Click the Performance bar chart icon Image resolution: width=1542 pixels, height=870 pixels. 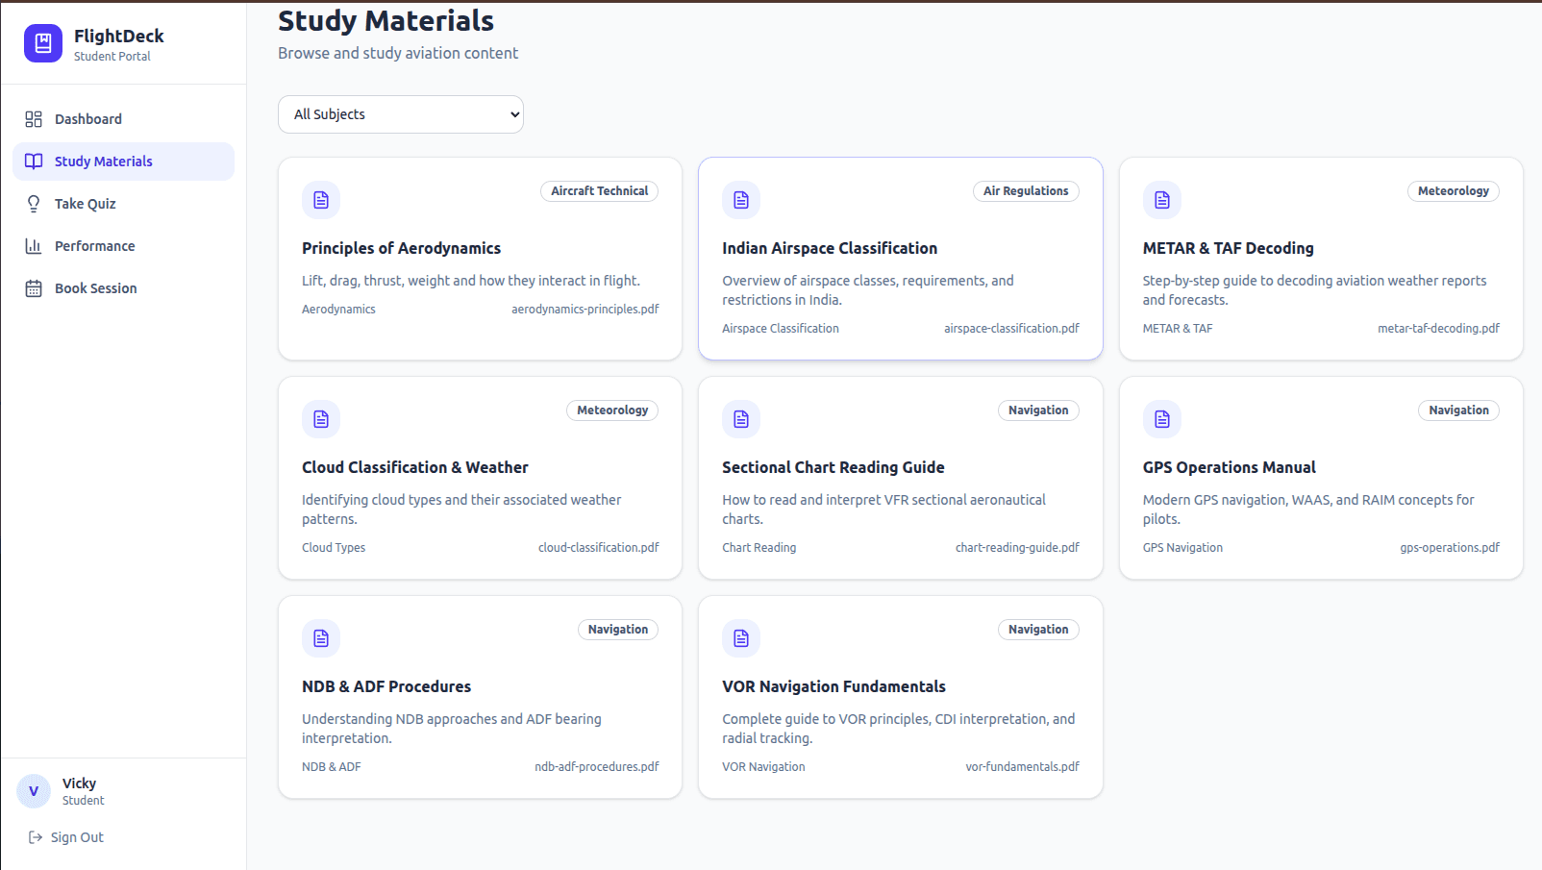[34, 246]
